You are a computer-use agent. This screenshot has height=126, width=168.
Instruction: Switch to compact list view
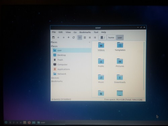pos(90,38)
